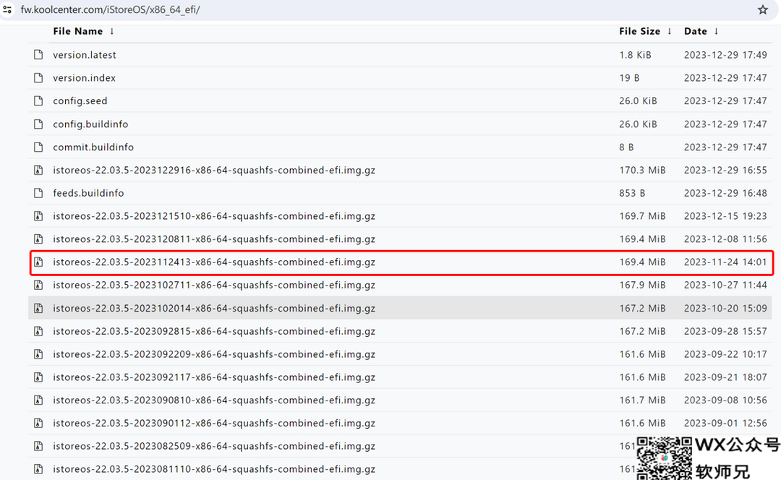This screenshot has height=480, width=781.
Task: Download the highlighted istoreos 2023102014 image
Action: (x=214, y=309)
